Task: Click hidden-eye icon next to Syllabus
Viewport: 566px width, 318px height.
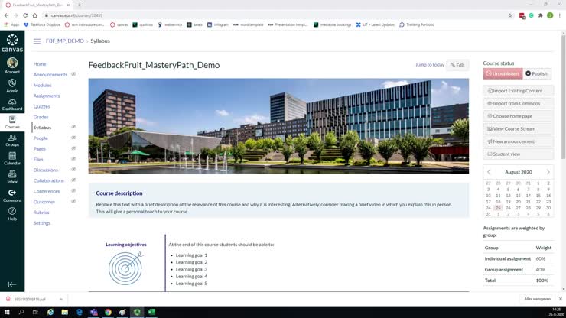Action: tap(73, 127)
